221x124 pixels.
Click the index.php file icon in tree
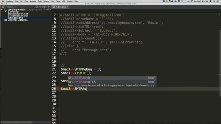(9, 18)
